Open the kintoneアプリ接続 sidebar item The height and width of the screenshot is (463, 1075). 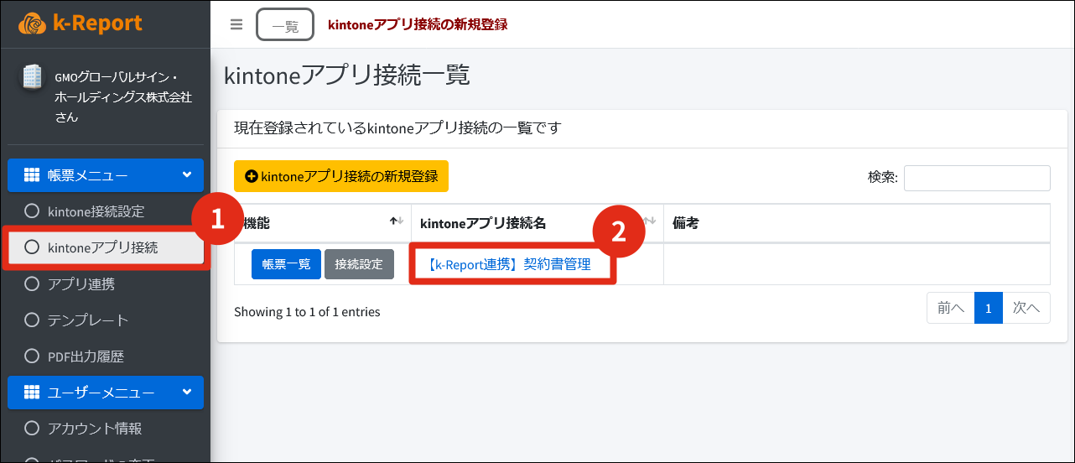coord(102,247)
